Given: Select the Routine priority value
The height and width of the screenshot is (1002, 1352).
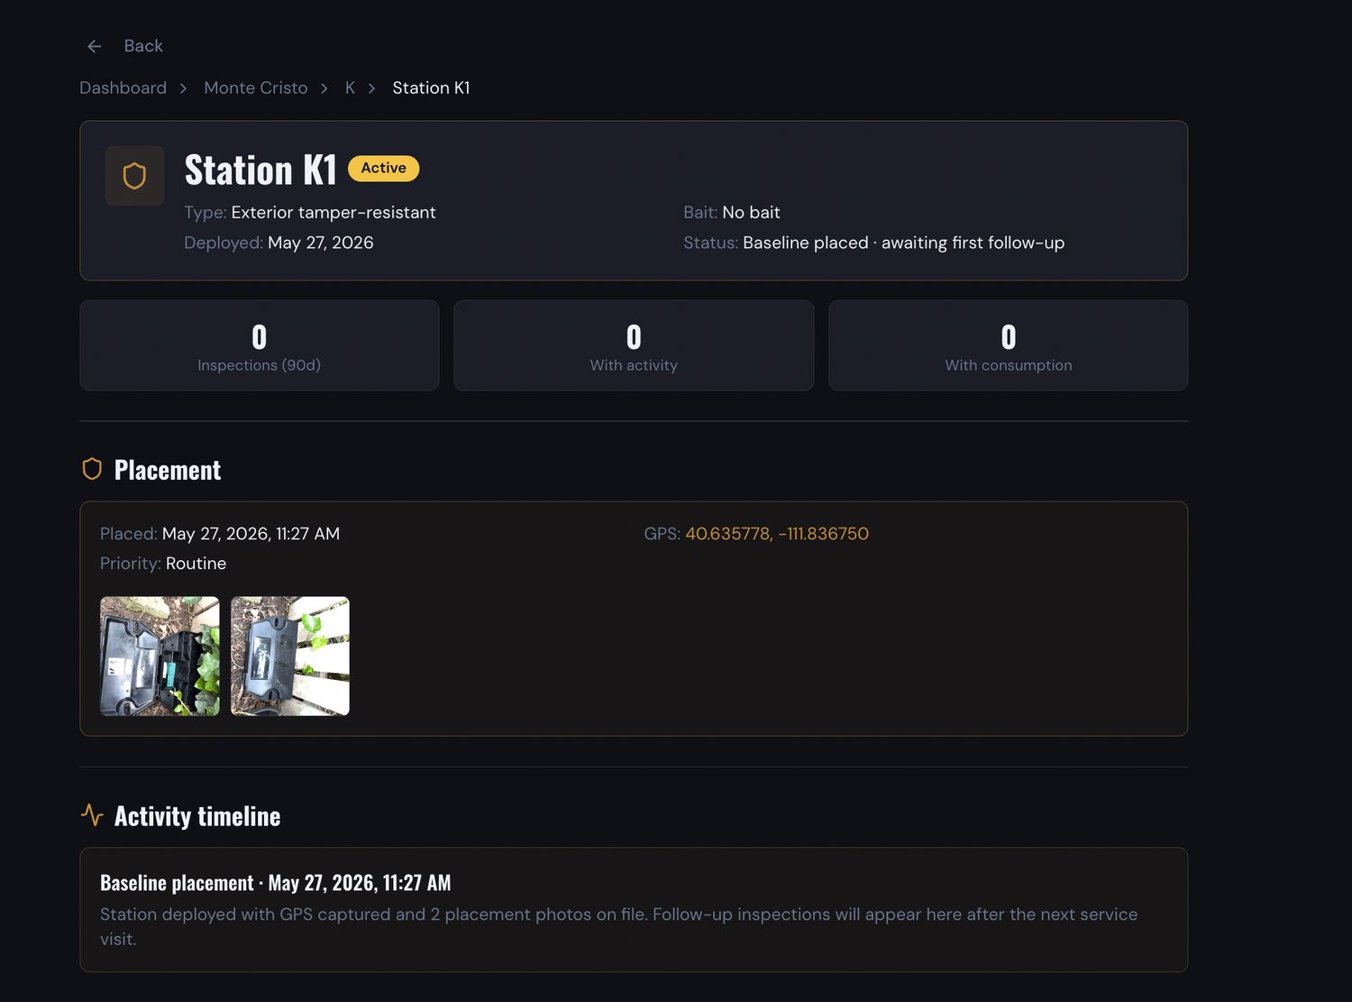Looking at the screenshot, I should click(196, 564).
